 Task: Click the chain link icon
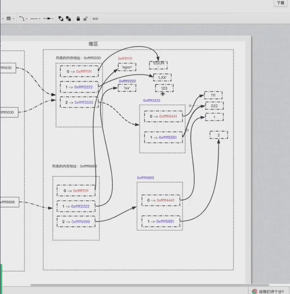click(95, 19)
